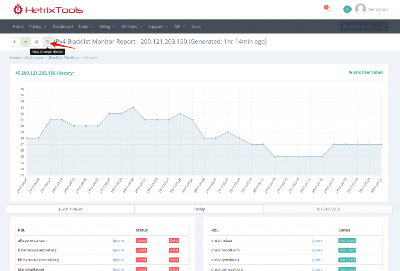
Task: Open the DemoCorp user avatar
Action: pyautogui.click(x=361, y=9)
